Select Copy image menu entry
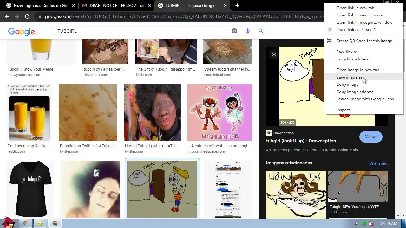 (364, 84)
